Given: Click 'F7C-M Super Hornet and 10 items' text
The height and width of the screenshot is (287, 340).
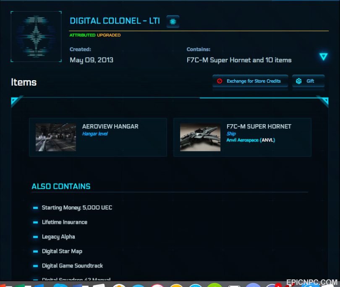Looking at the screenshot, I should tap(239, 60).
